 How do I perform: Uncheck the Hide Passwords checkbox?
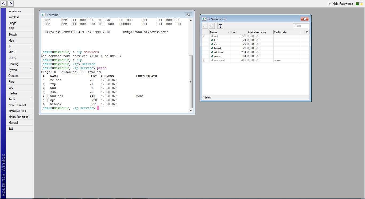330,3
